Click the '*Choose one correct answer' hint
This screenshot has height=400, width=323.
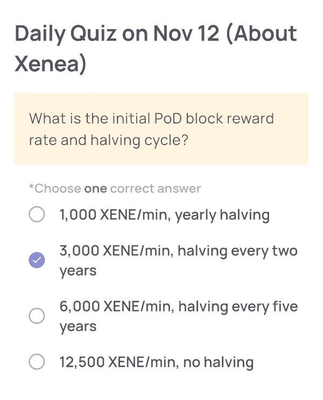[x=115, y=189]
